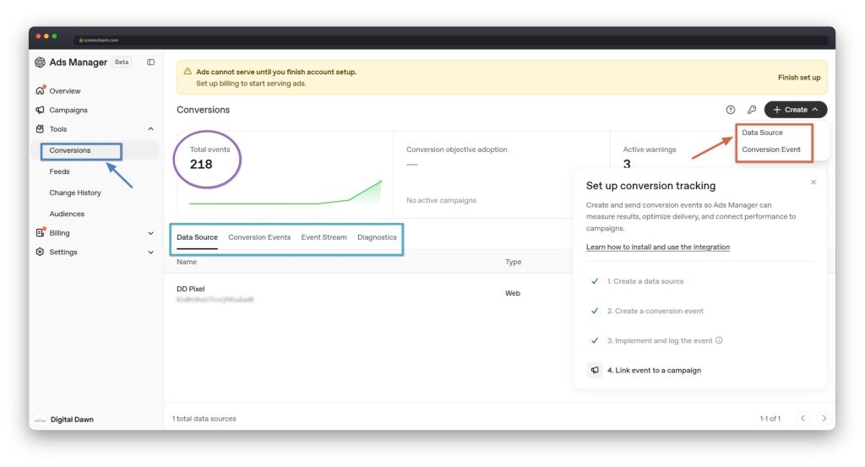
Task: Click the 1 total data sources text
Action: tap(204, 419)
